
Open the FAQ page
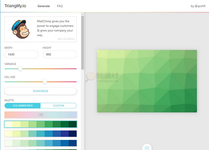click(x=60, y=6)
